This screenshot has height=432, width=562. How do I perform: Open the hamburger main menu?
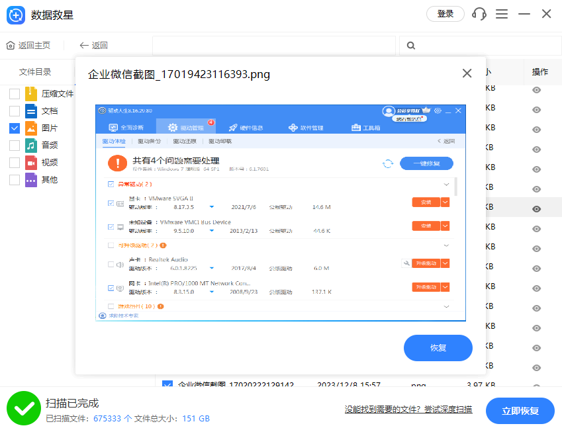pyautogui.click(x=501, y=15)
